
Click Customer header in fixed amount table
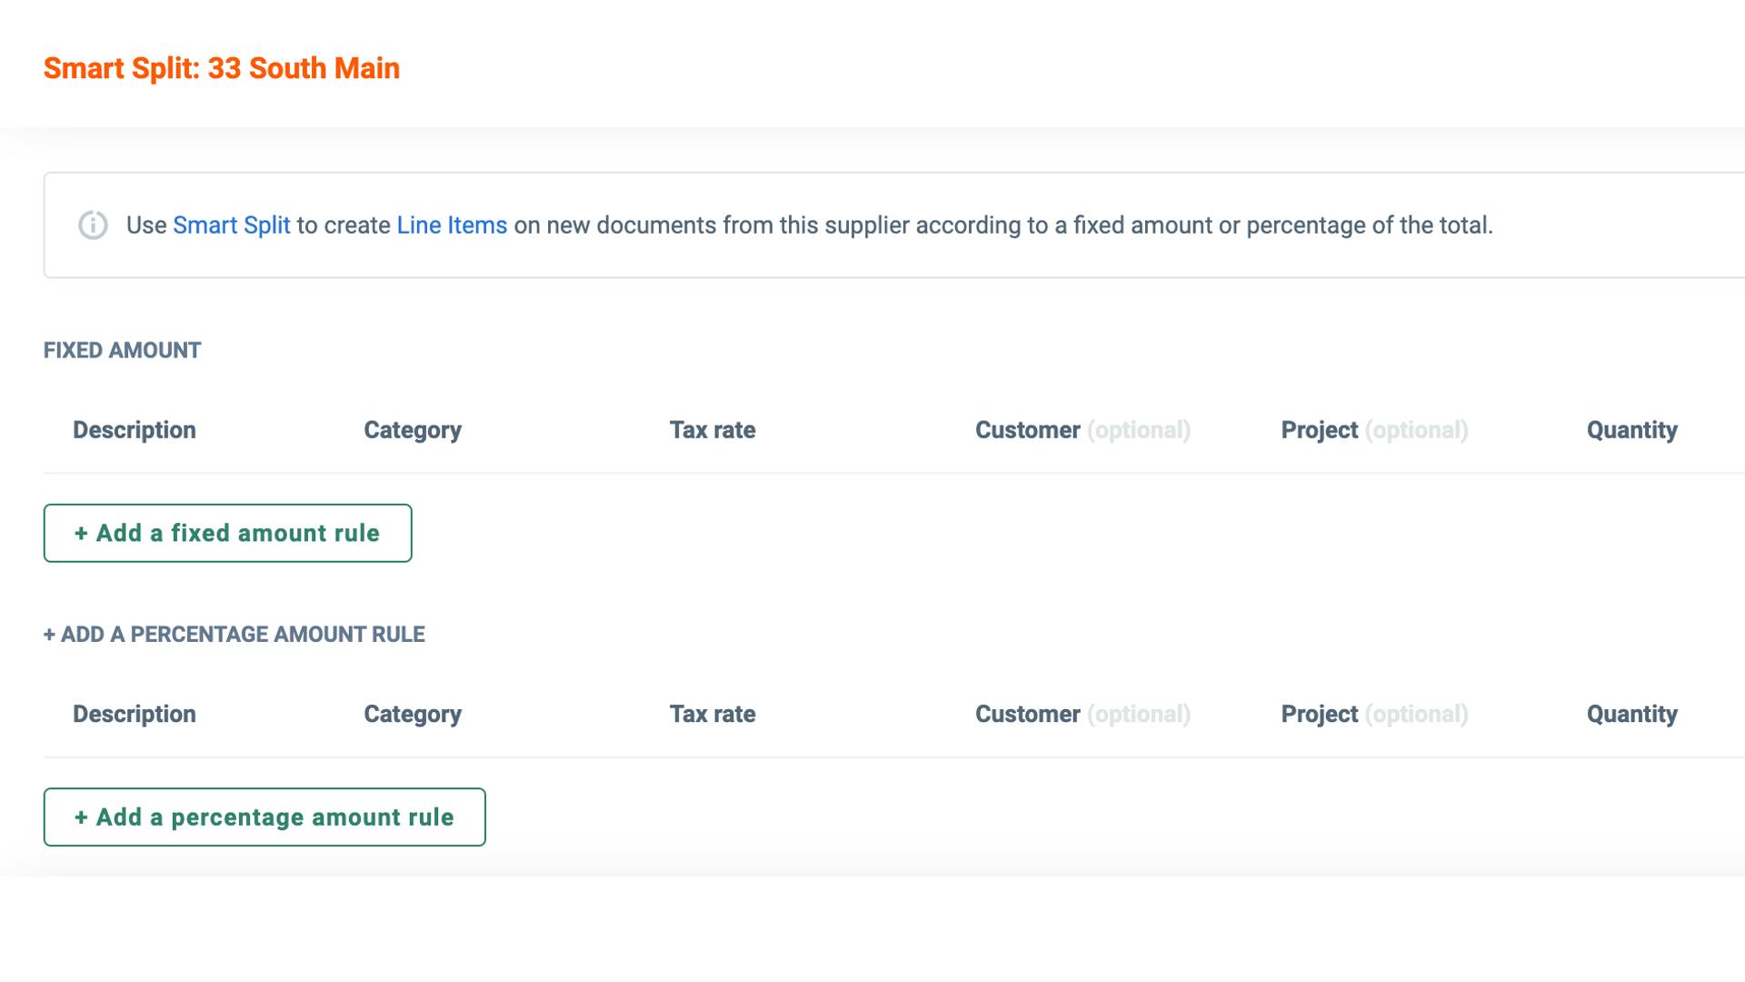point(1082,430)
